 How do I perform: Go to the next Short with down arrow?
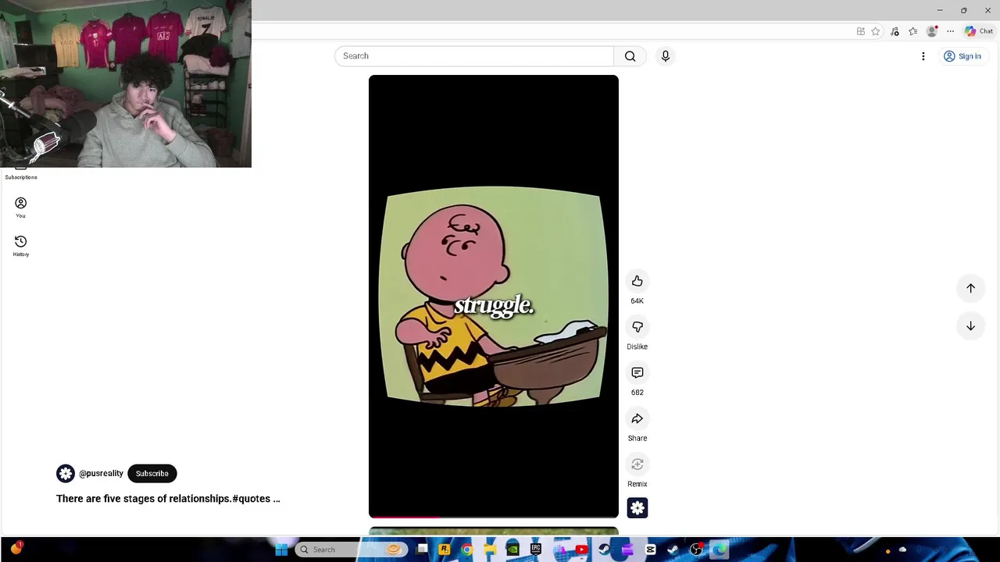pos(970,326)
